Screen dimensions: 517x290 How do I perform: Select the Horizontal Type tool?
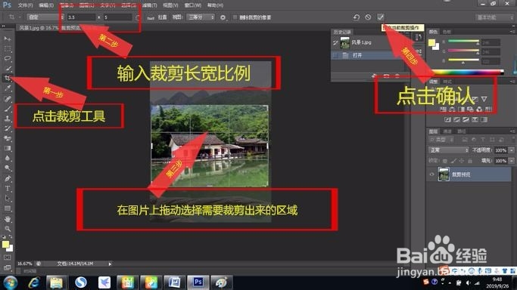coord(8,188)
